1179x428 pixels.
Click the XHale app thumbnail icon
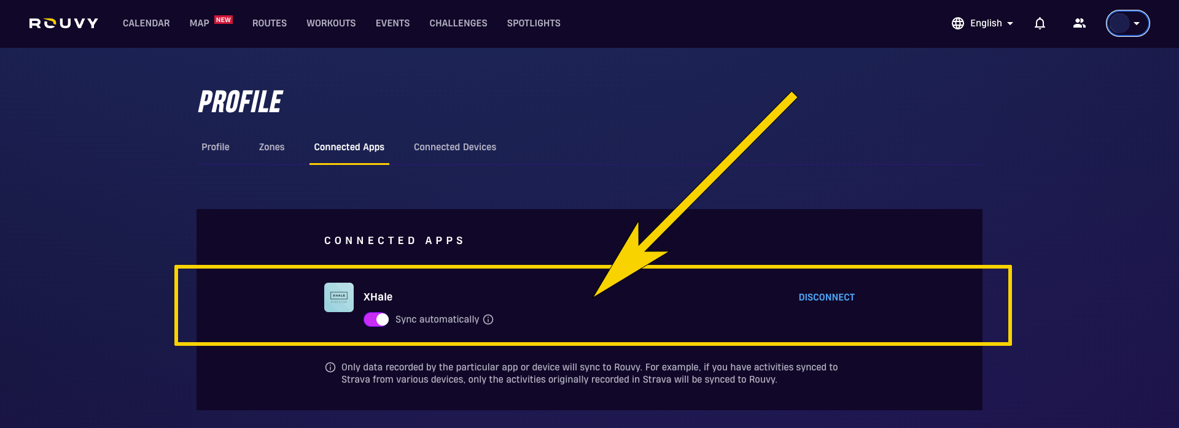339,297
